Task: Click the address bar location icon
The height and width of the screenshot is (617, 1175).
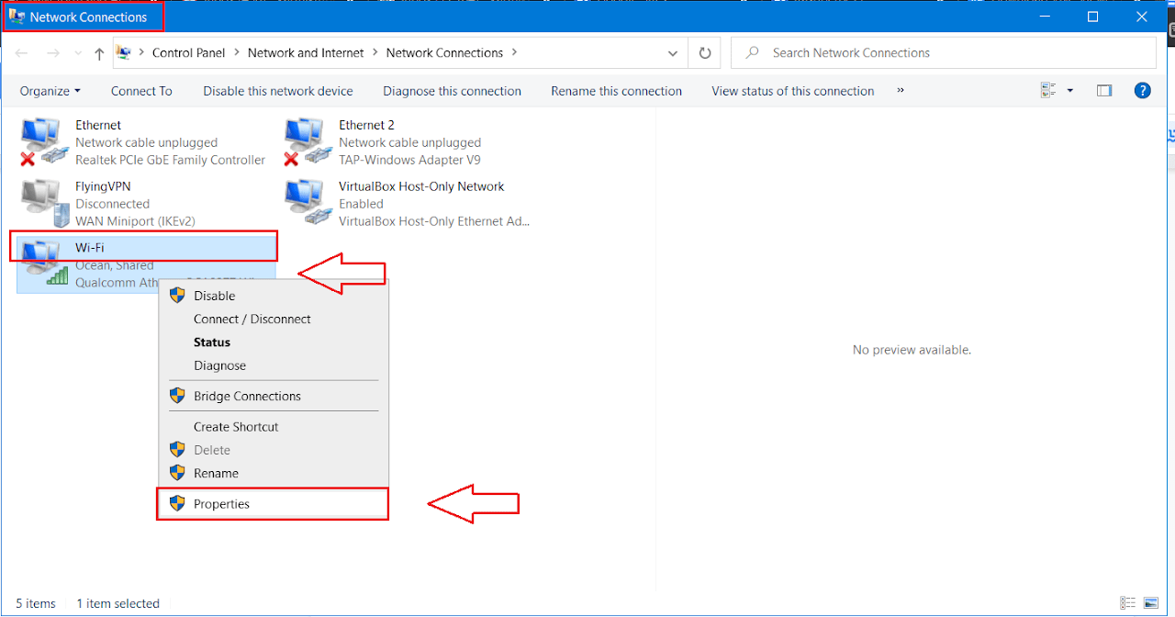Action: 124,53
